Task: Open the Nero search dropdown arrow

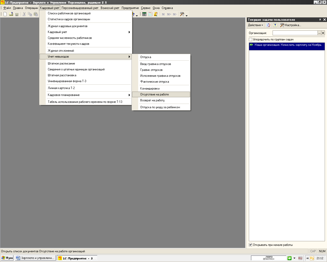Action: 294,258
